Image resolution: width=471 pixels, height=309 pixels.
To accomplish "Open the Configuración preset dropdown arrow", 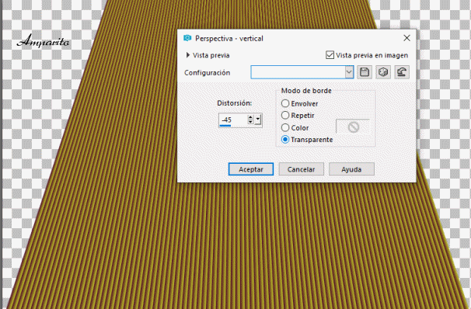I will [x=349, y=72].
